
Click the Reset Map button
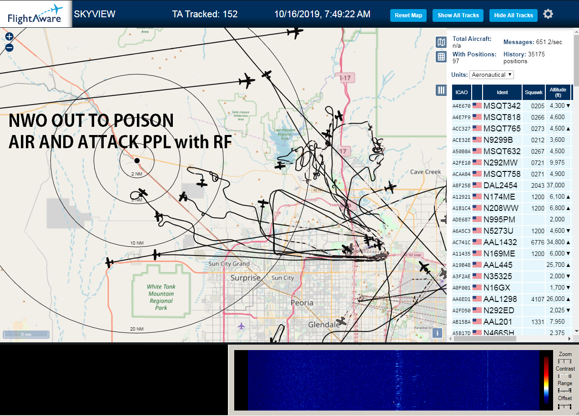(408, 15)
